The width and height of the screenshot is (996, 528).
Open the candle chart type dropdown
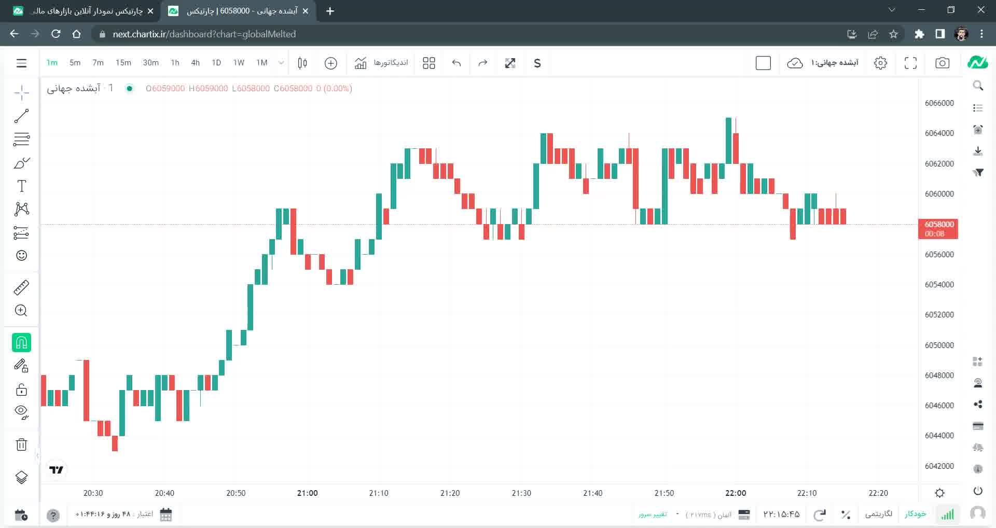point(302,63)
